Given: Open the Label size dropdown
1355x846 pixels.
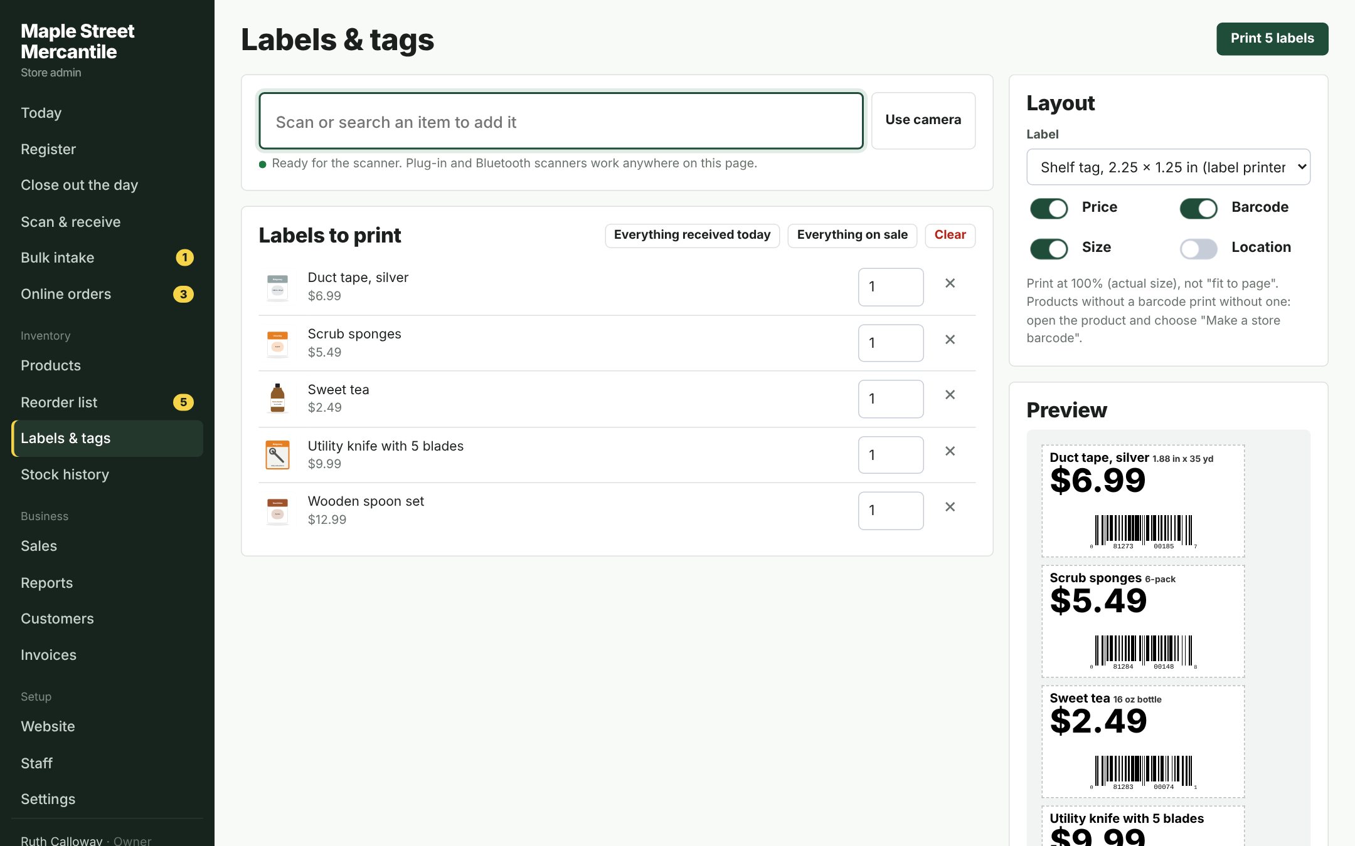Looking at the screenshot, I should point(1168,167).
